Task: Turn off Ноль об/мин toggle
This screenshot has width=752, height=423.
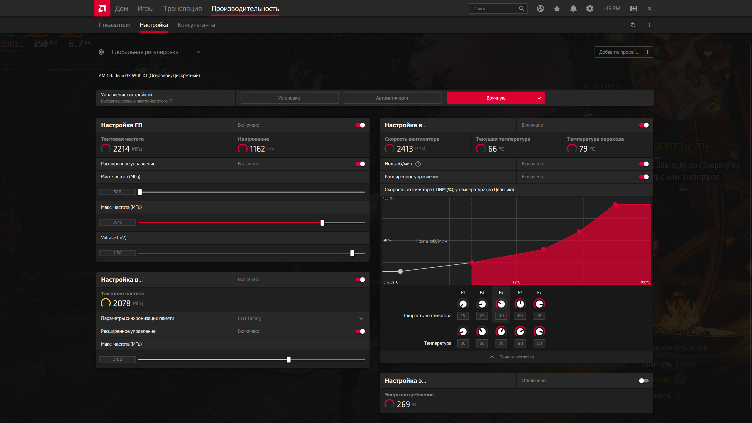Action: click(x=644, y=164)
